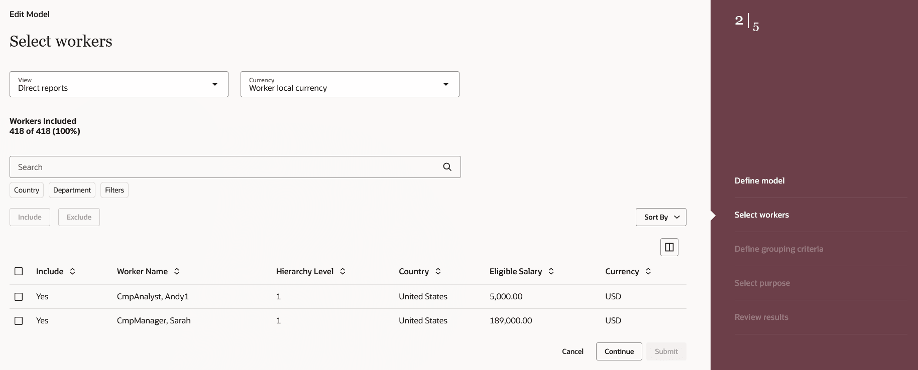Open the Department filter chip

[x=72, y=190]
